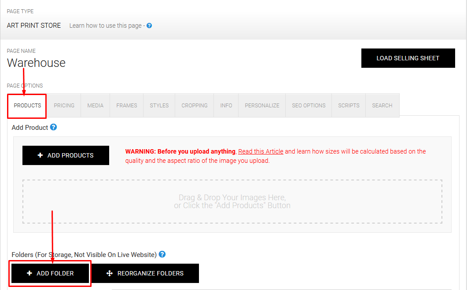Image resolution: width=467 pixels, height=290 pixels.
Task: Open the Personalize tab
Action: coord(262,106)
